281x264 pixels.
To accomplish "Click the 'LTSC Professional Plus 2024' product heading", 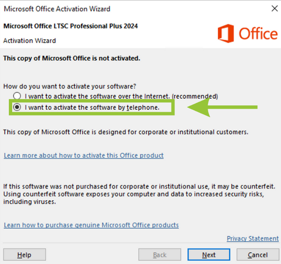I will coord(71,26).
